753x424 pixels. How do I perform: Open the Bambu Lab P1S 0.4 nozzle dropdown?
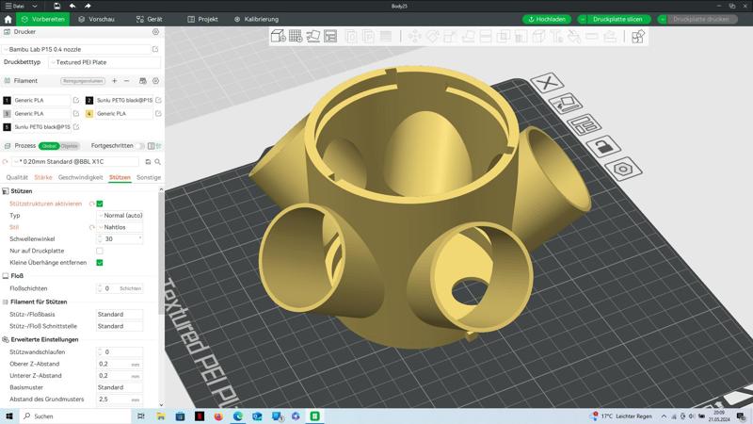(x=77, y=49)
